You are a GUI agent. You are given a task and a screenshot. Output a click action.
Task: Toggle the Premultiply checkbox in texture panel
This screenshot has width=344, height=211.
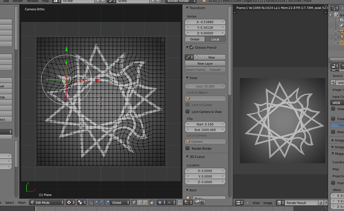pos(333,132)
